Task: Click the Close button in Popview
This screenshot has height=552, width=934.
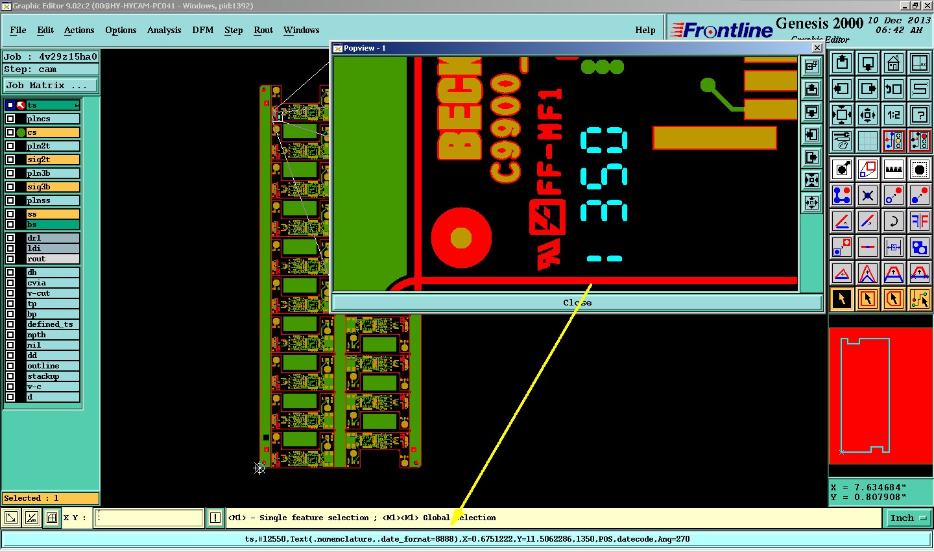Action: click(577, 302)
